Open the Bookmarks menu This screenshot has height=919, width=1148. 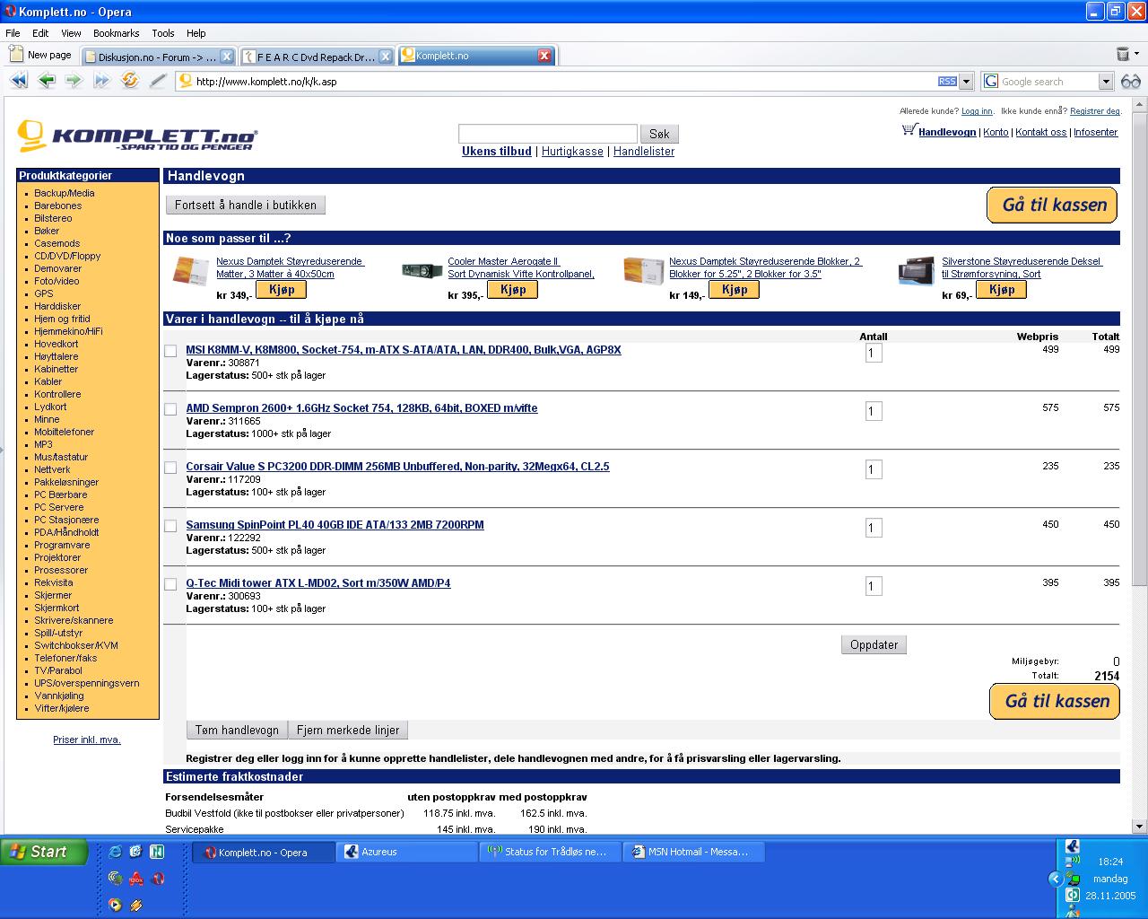point(116,33)
